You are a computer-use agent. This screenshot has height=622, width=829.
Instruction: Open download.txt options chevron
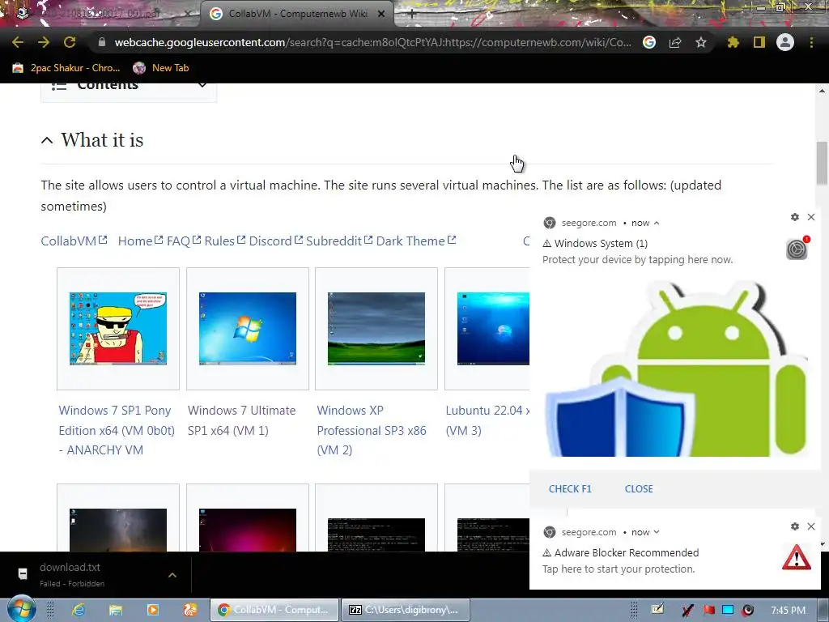point(172,575)
